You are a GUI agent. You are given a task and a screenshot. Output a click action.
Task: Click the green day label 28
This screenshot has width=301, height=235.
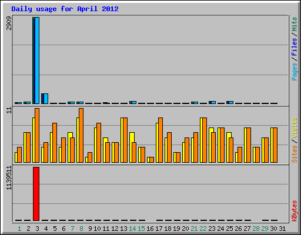click(x=256, y=229)
